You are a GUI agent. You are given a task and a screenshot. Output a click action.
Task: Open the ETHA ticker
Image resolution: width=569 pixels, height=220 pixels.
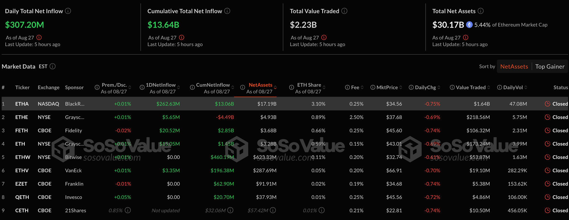(x=22, y=104)
